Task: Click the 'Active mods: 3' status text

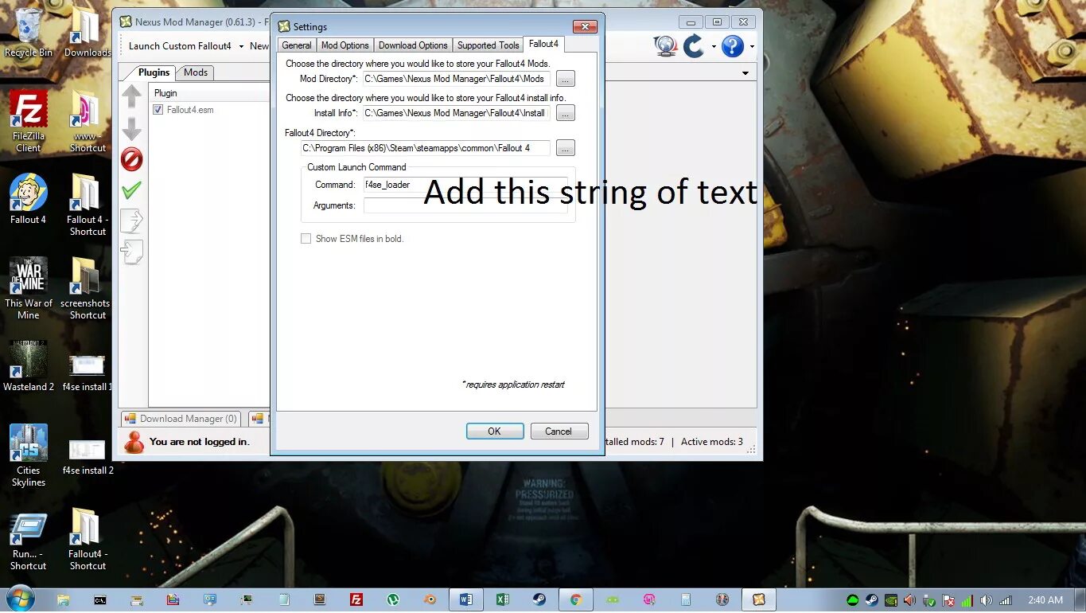Action: (x=712, y=442)
